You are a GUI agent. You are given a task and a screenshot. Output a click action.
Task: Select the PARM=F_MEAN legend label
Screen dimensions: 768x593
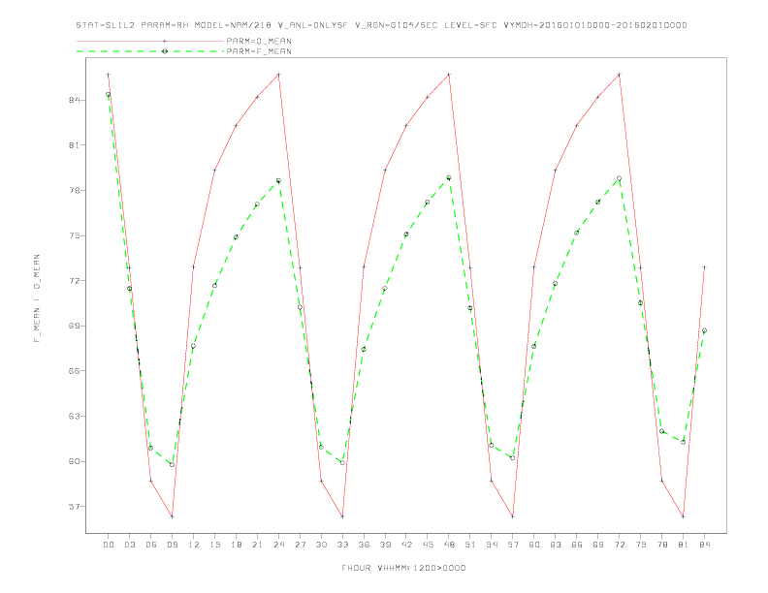[x=259, y=51]
